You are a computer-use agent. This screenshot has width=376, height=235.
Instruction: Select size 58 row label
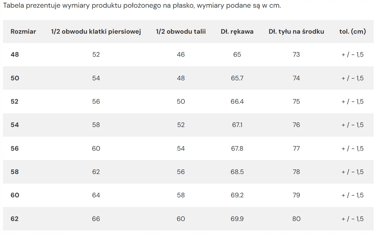[x=15, y=172]
